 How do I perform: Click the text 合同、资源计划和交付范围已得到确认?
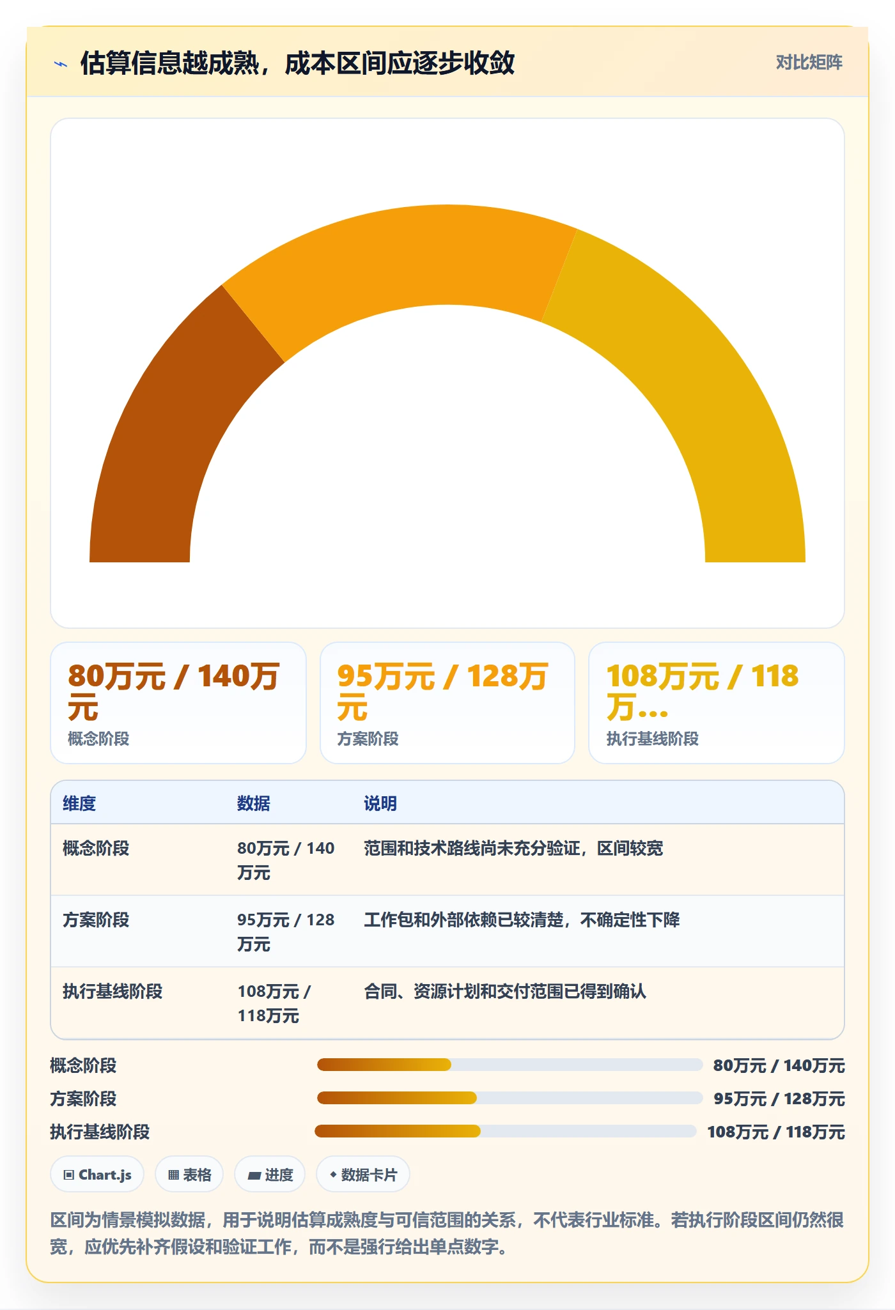point(505,991)
